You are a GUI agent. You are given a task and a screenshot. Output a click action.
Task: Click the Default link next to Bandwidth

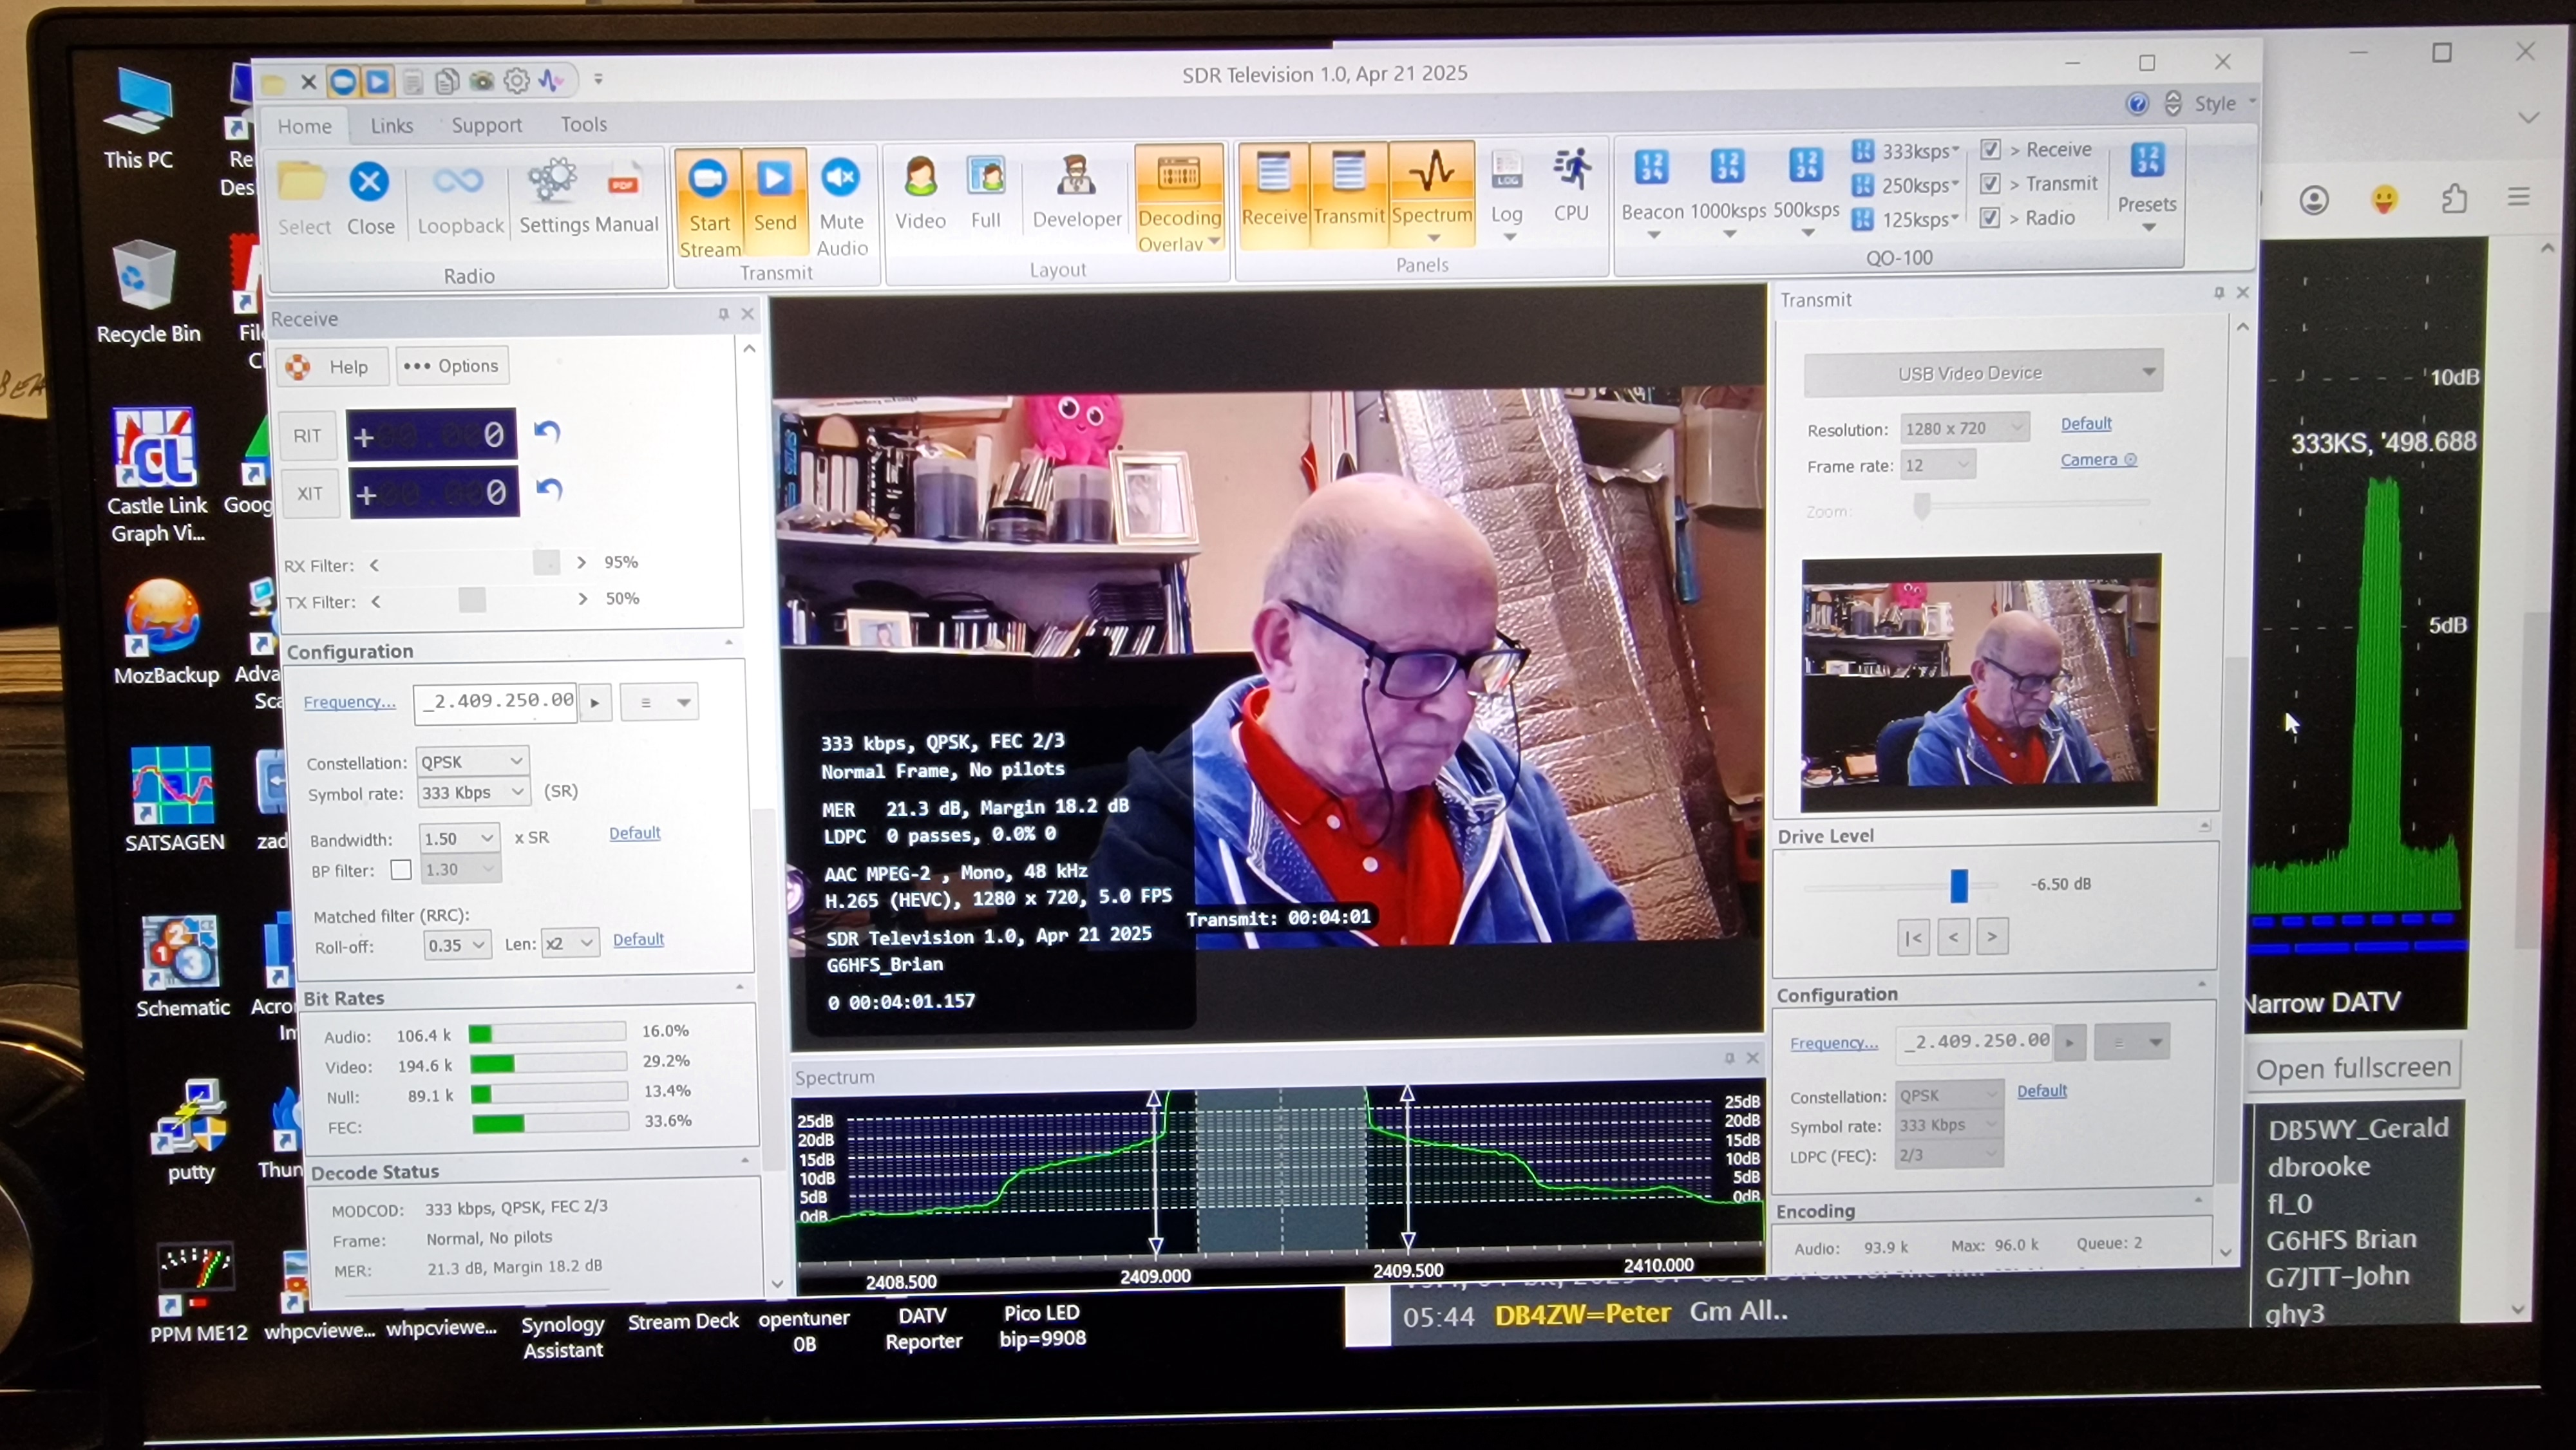(x=634, y=833)
